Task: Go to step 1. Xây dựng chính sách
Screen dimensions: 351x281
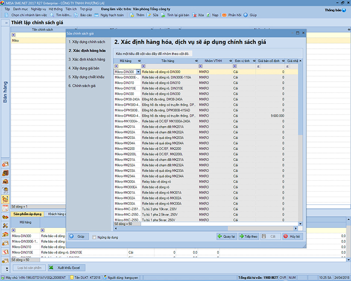Action: [87, 42]
